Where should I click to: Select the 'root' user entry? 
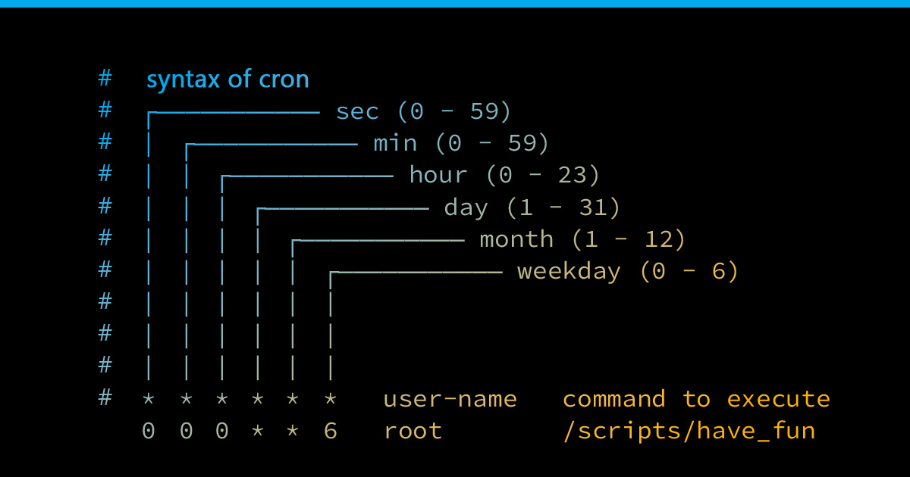[413, 430]
